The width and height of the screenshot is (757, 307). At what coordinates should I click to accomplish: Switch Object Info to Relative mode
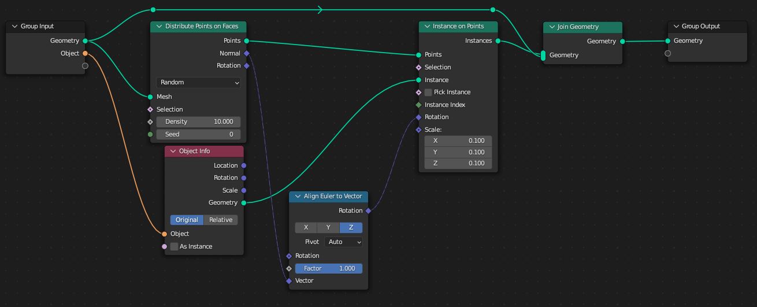pyautogui.click(x=221, y=220)
